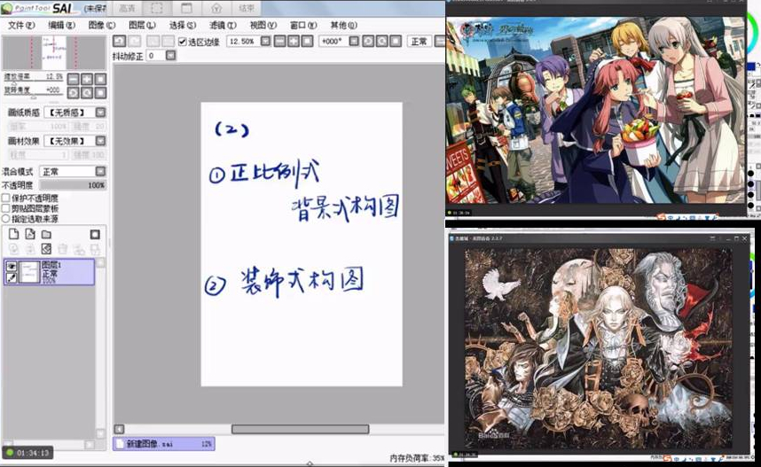Click the layer mask icon
761x467 pixels.
pos(95,235)
